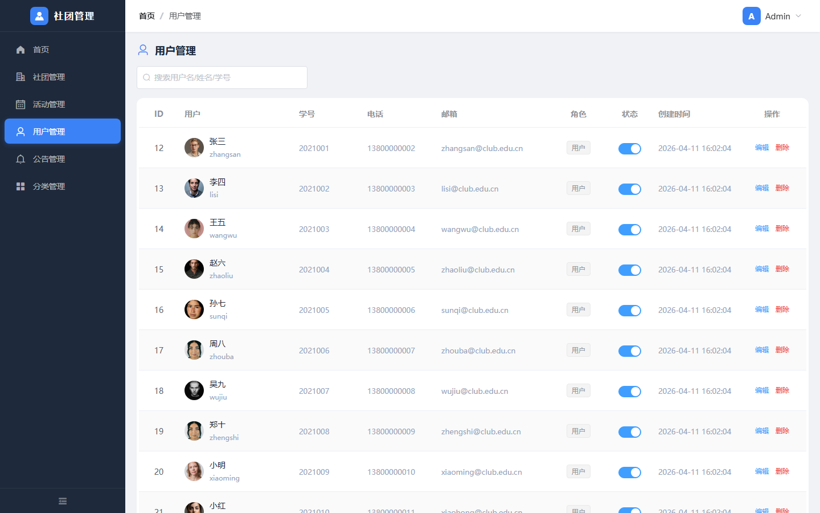
Task: Open 王五's avatar picture
Action: click(x=194, y=229)
